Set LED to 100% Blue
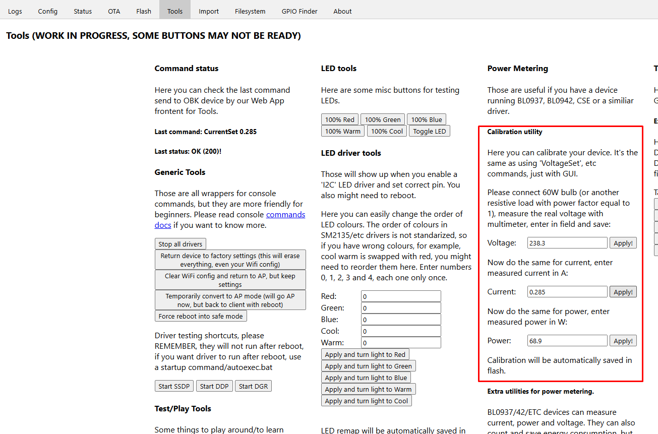The width and height of the screenshot is (658, 434). (x=427, y=119)
